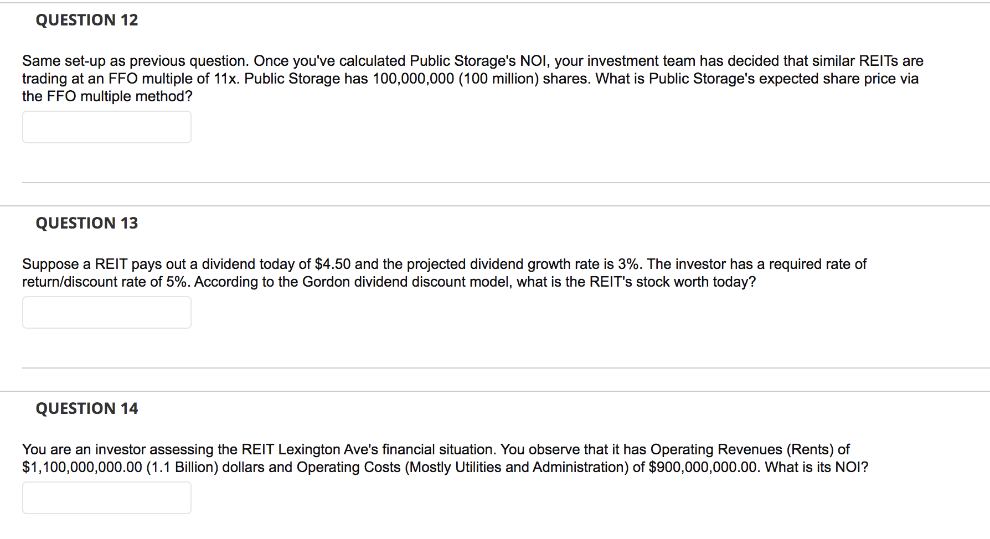Focus the Question 13 answer field
Viewport: 990px width, 539px height.
point(107,312)
